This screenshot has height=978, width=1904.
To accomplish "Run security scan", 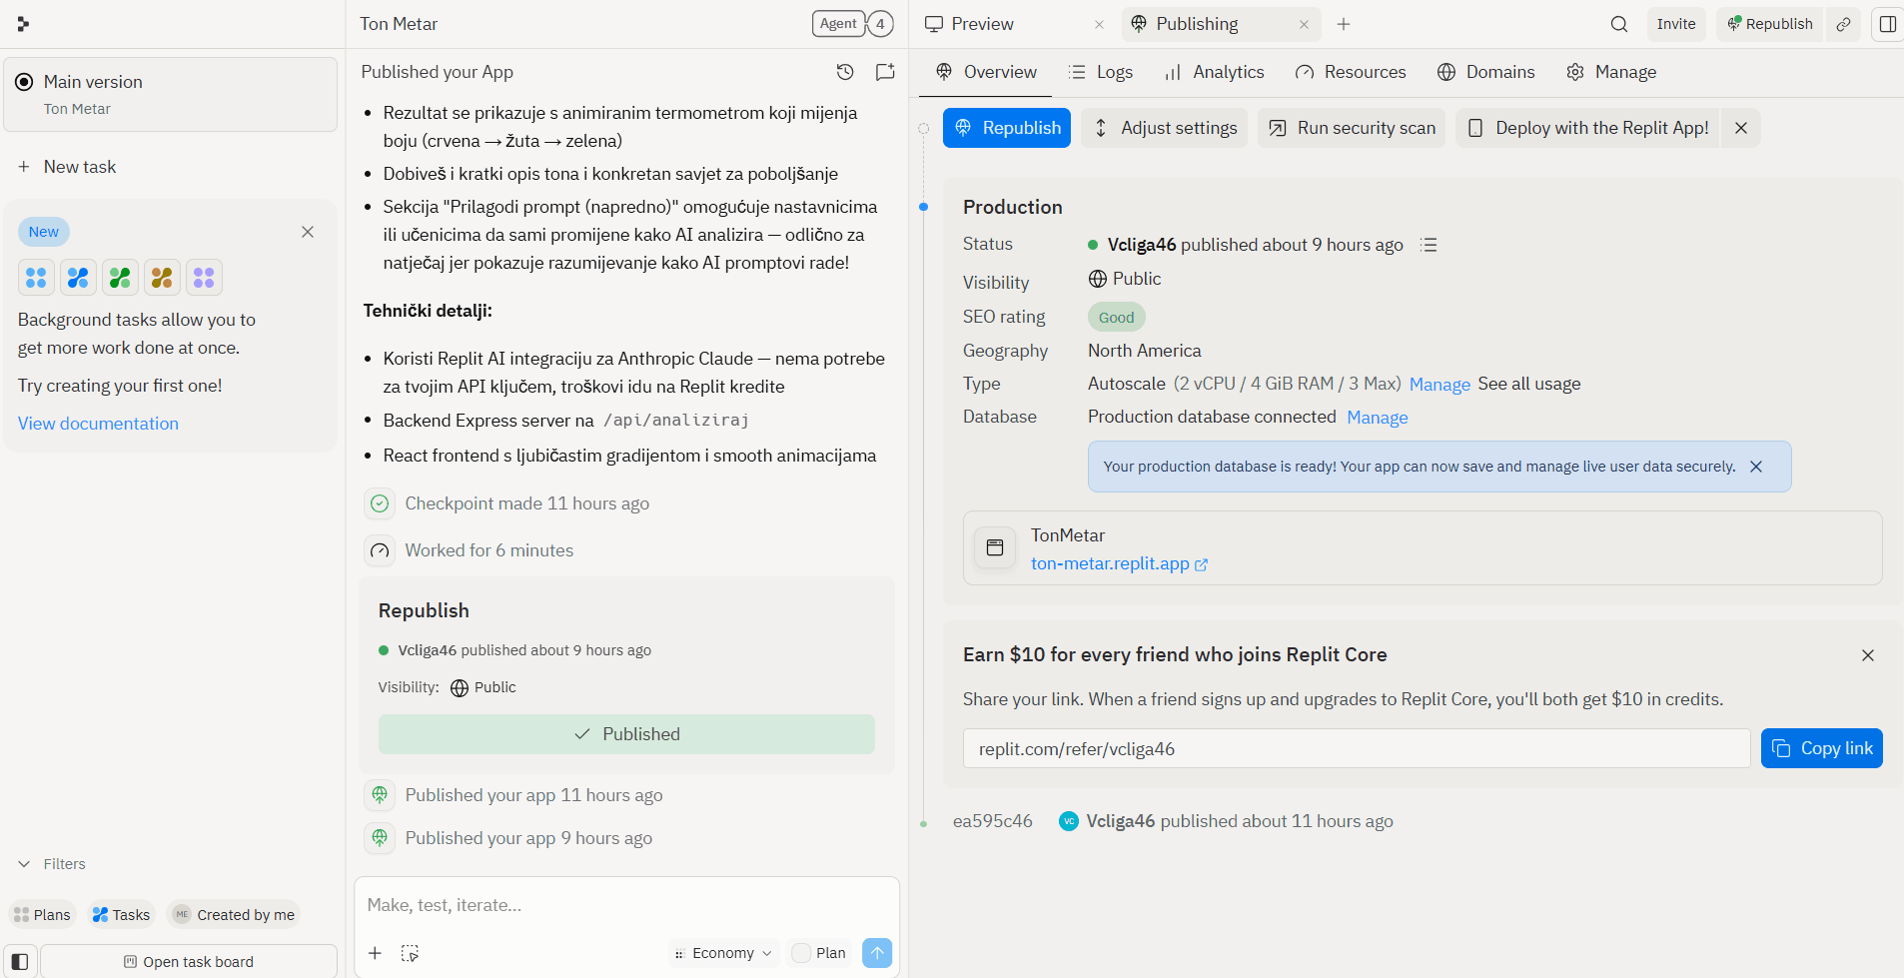I will pyautogui.click(x=1352, y=128).
